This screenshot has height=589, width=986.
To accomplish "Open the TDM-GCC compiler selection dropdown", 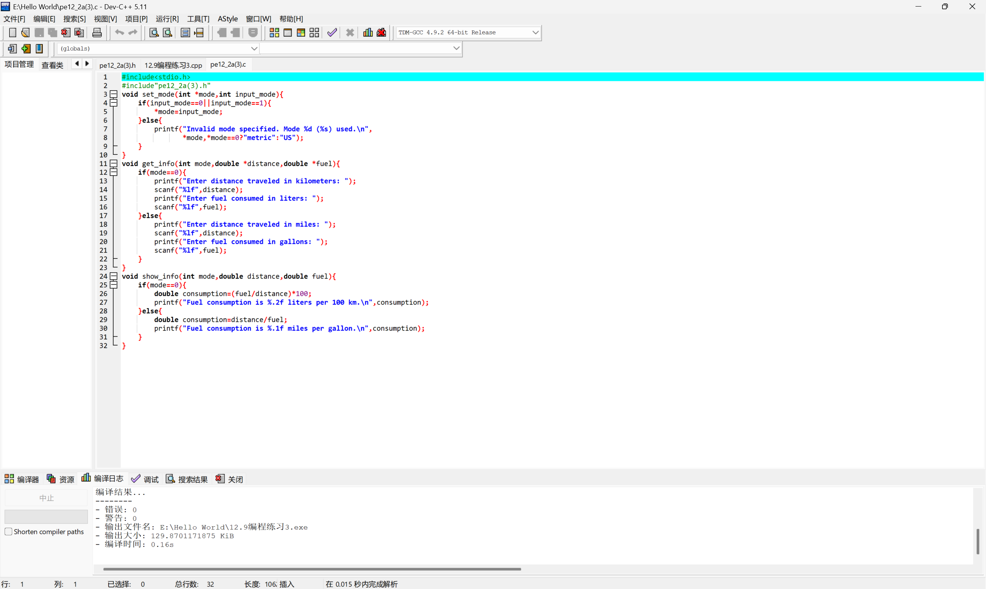I will coord(535,32).
